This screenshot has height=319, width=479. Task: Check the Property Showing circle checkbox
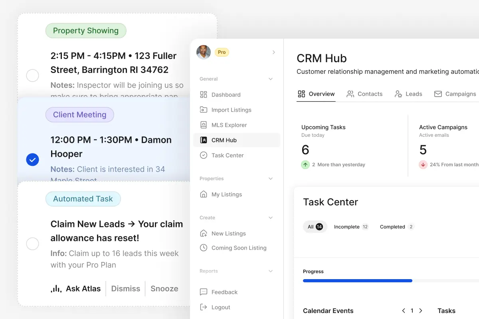coord(32,75)
